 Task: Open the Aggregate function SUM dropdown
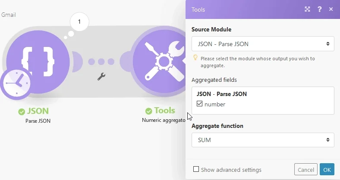click(263, 140)
